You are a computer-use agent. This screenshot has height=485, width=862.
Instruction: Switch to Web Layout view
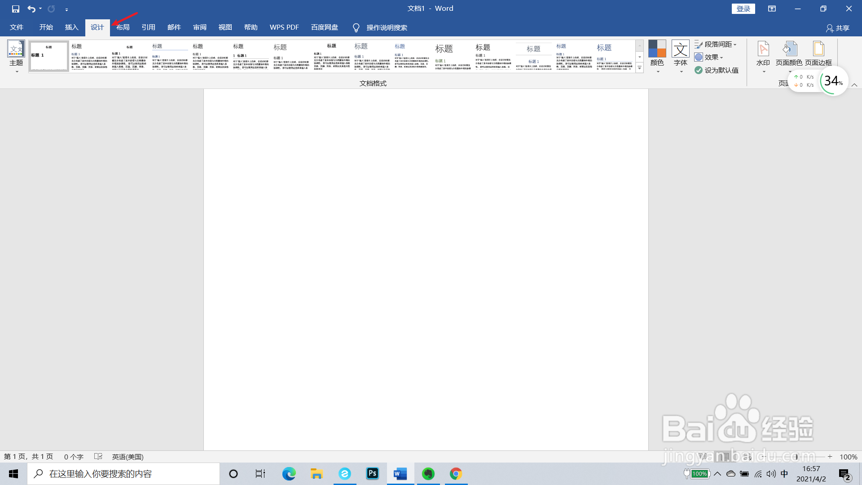747,457
